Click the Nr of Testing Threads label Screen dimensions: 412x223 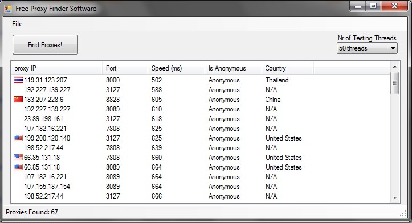pyautogui.click(x=367, y=38)
